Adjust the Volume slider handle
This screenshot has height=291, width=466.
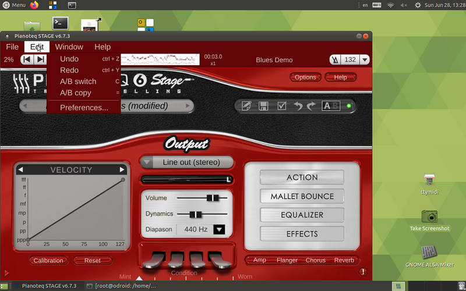click(x=213, y=198)
